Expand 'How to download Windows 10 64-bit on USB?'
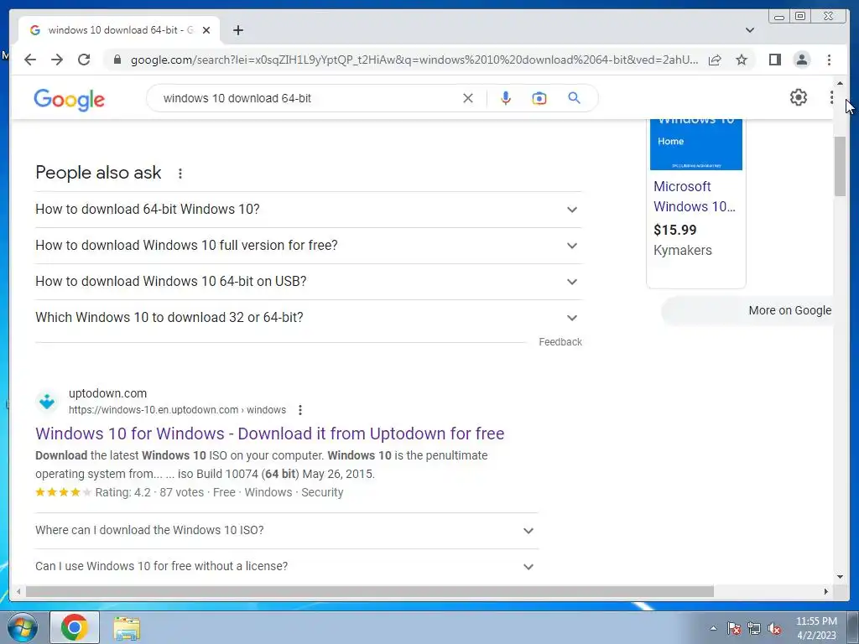The image size is (859, 644). (x=309, y=282)
